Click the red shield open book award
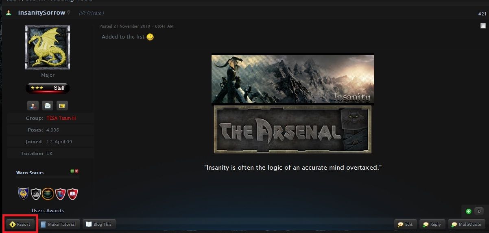489x233 pixels. (x=72, y=194)
